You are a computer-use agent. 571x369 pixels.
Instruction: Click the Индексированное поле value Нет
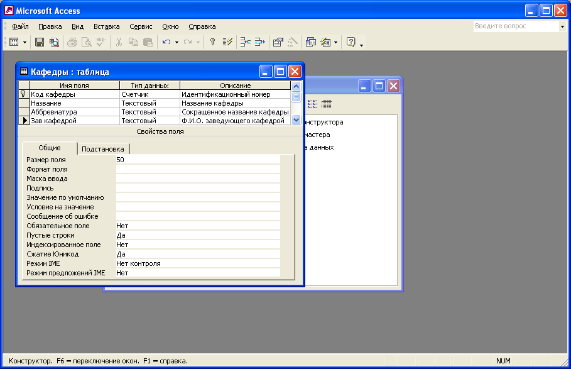(x=198, y=245)
